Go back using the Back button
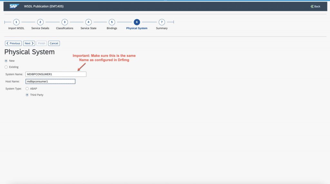 point(315,6)
